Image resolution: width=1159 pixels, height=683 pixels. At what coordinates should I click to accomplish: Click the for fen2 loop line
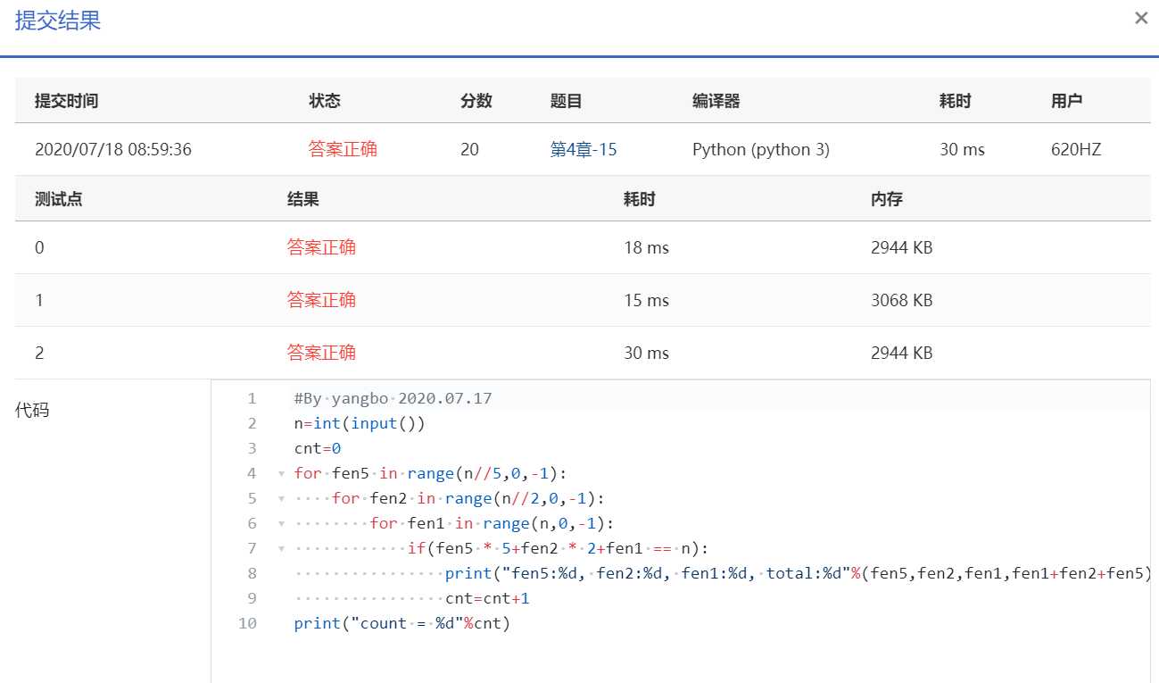[468, 498]
